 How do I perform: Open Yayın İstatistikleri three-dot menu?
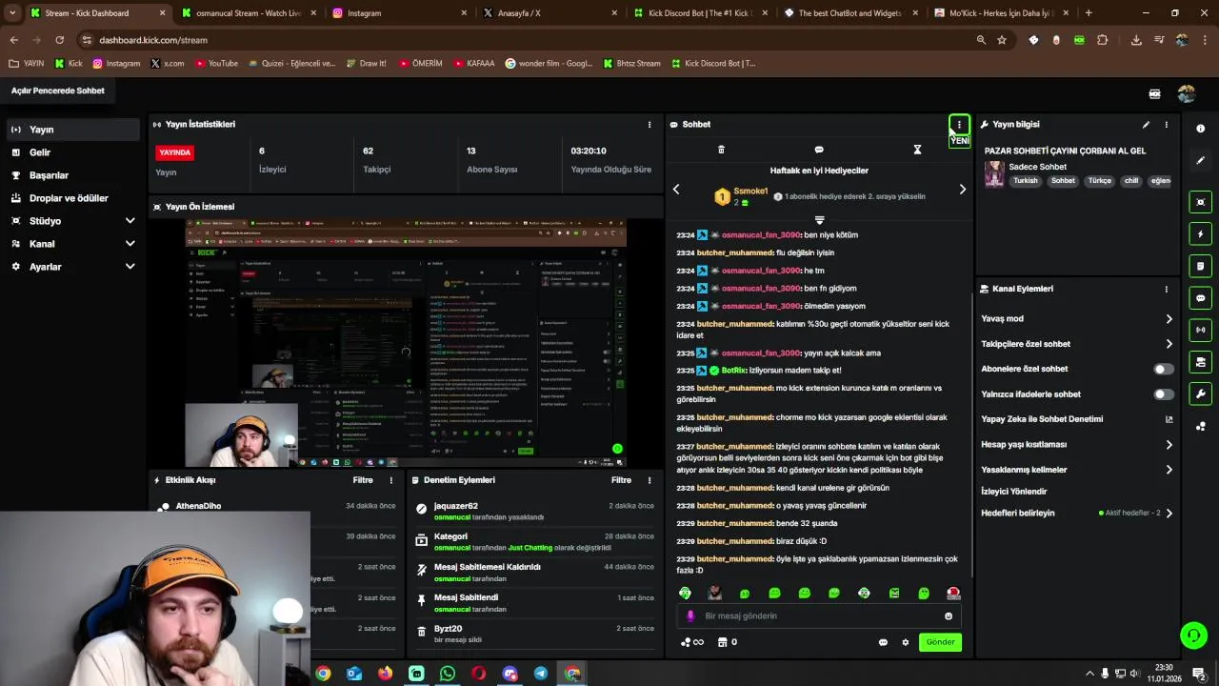(649, 125)
